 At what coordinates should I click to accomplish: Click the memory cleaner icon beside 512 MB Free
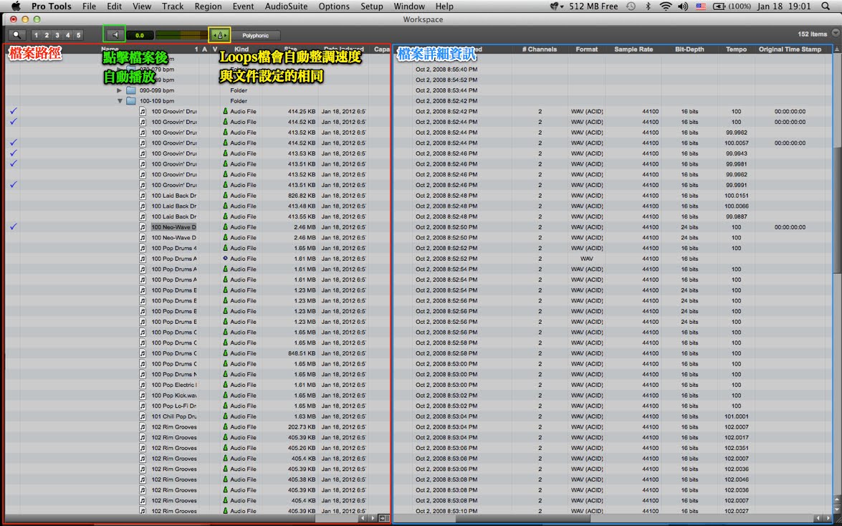coord(555,6)
